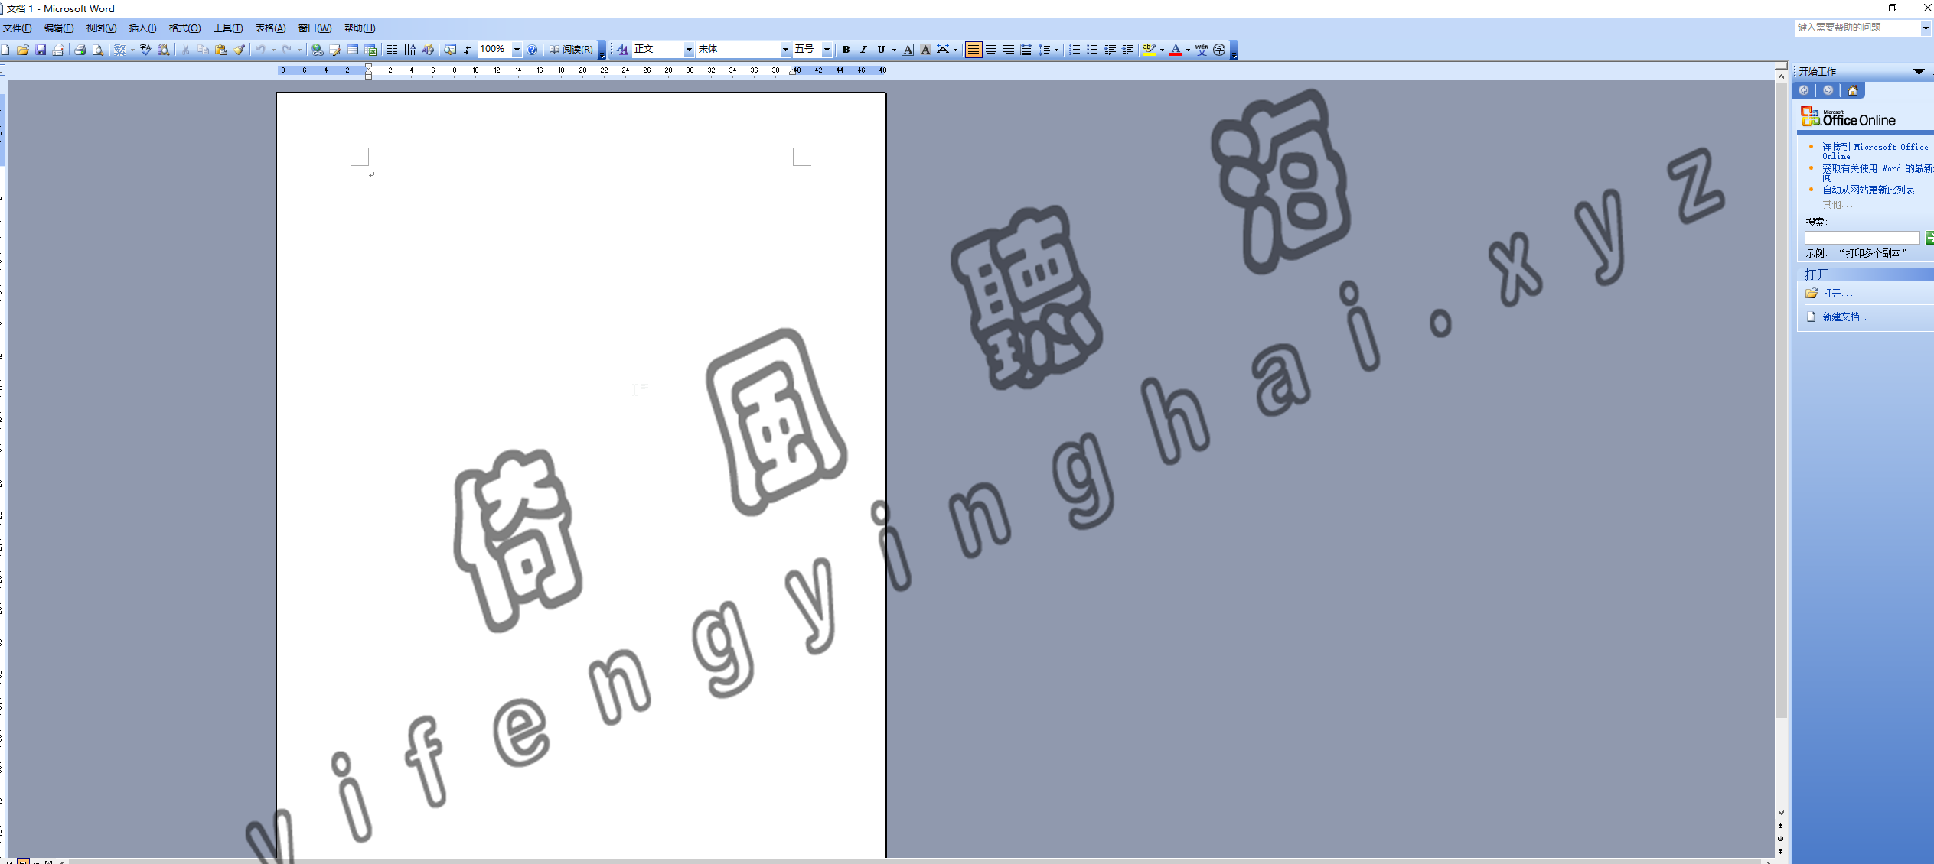Run the spelling and grammar check
The width and height of the screenshot is (1934, 864).
tap(145, 50)
